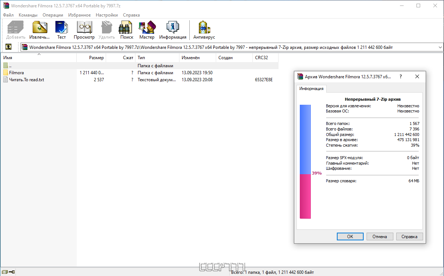Sort by the Тип column header

coord(157,58)
